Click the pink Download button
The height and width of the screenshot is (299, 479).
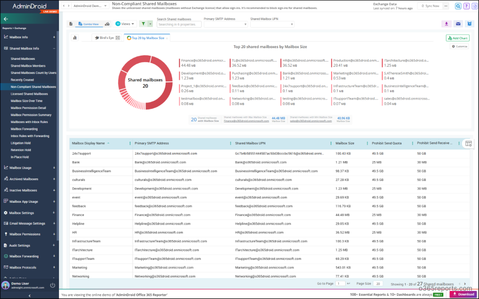[x=464, y=294]
